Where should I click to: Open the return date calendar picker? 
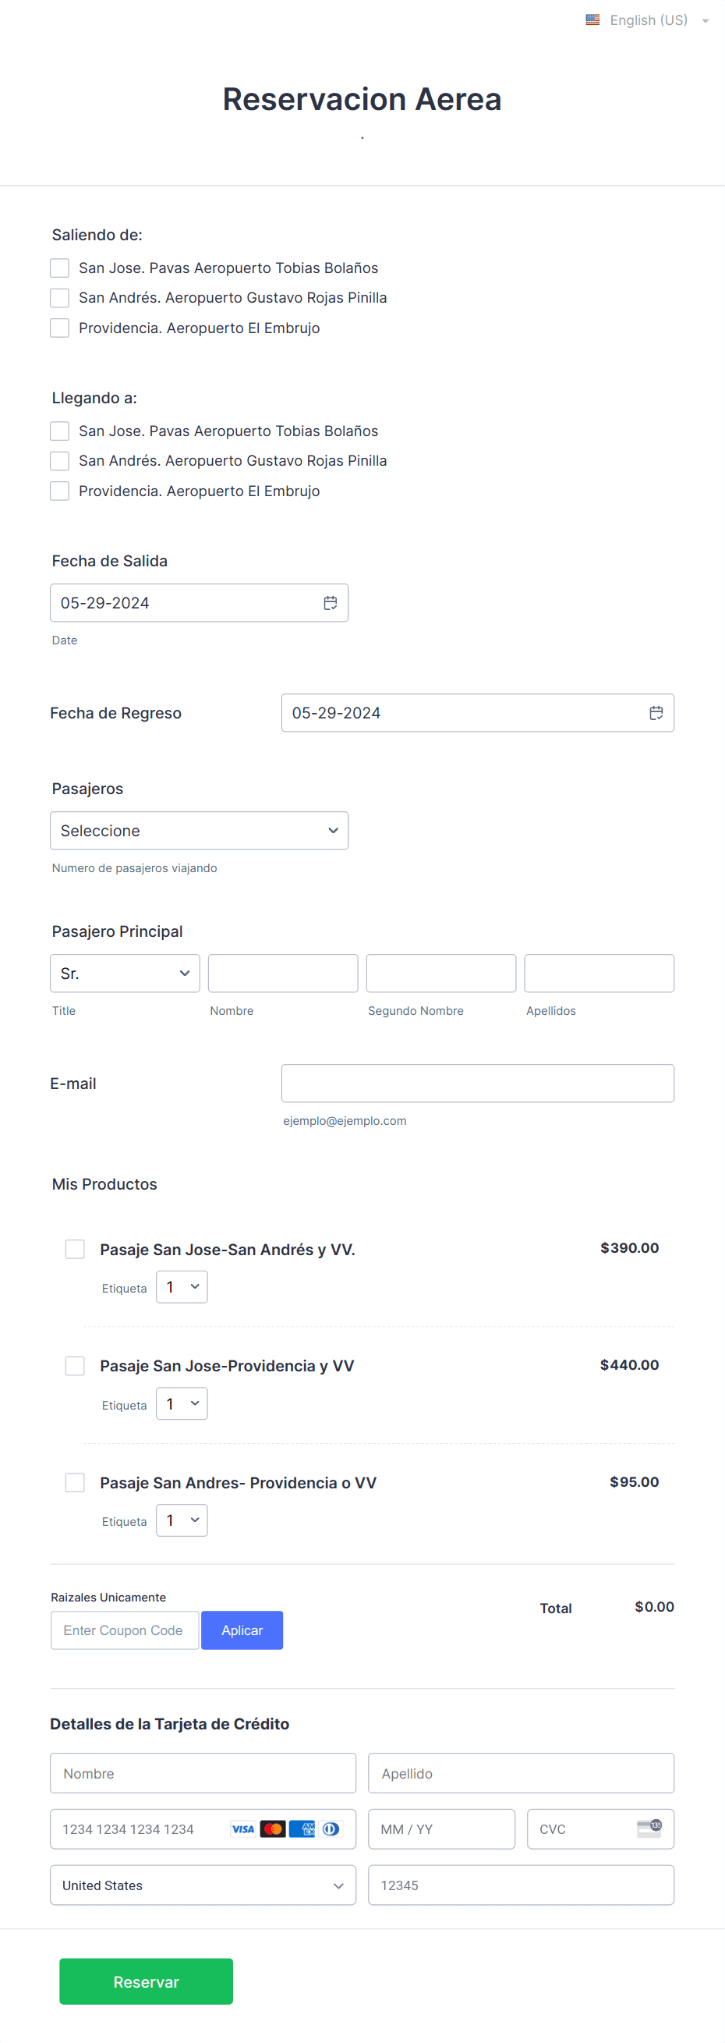pyautogui.click(x=656, y=712)
